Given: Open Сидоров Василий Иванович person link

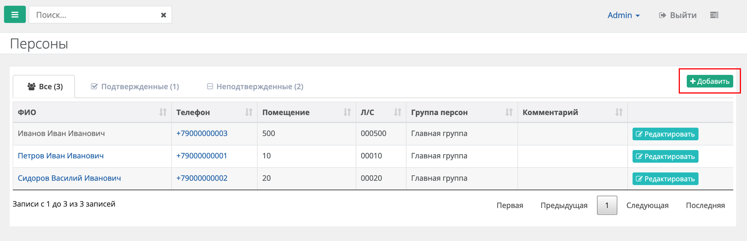Looking at the screenshot, I should tap(69, 178).
